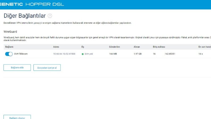Click Gönderilen column header
Viewport: 211px width, 119px height.
pos(114,47)
